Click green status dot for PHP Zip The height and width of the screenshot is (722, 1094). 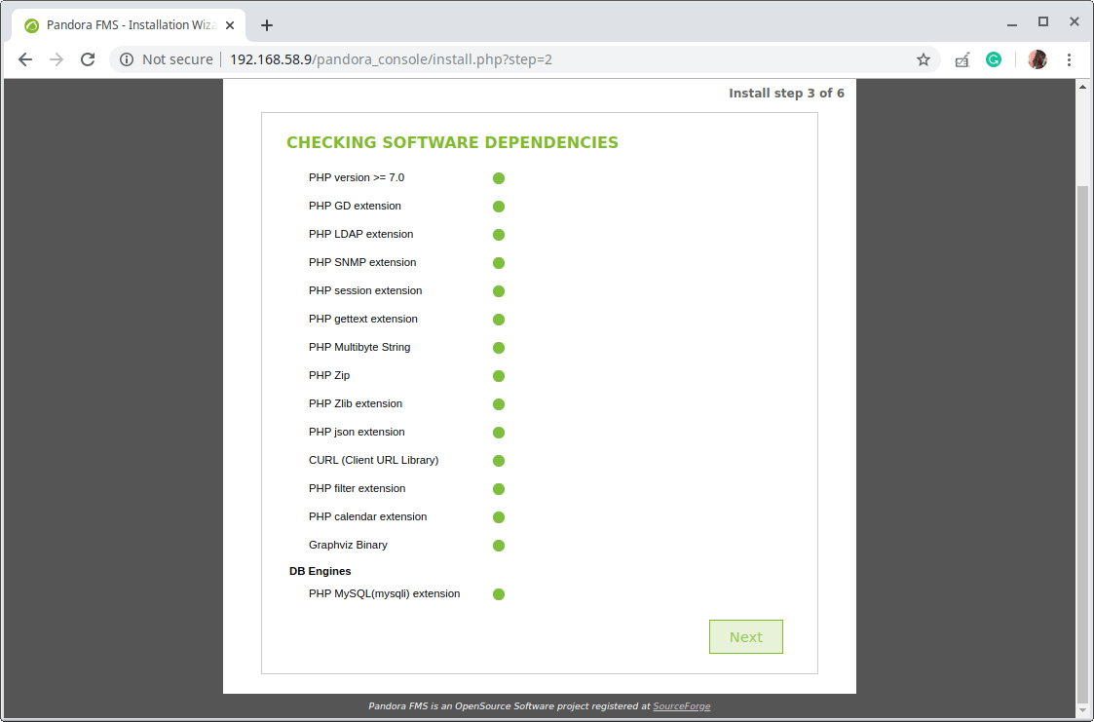[498, 376]
